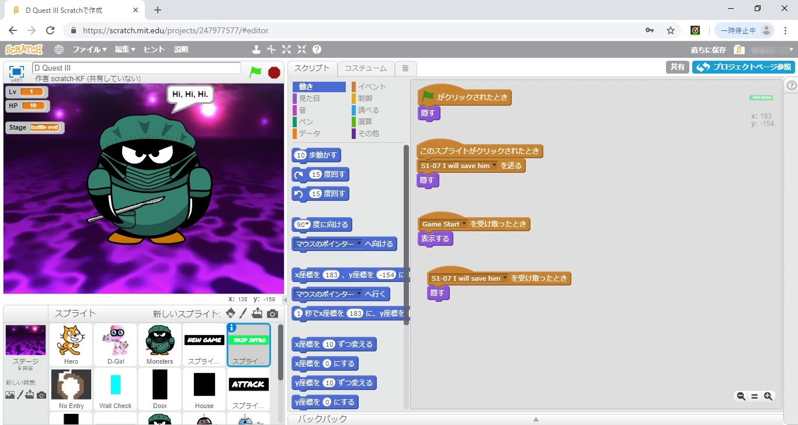Open Game Start message dropdown
Viewport: 798px width, 425px height.
(464, 224)
